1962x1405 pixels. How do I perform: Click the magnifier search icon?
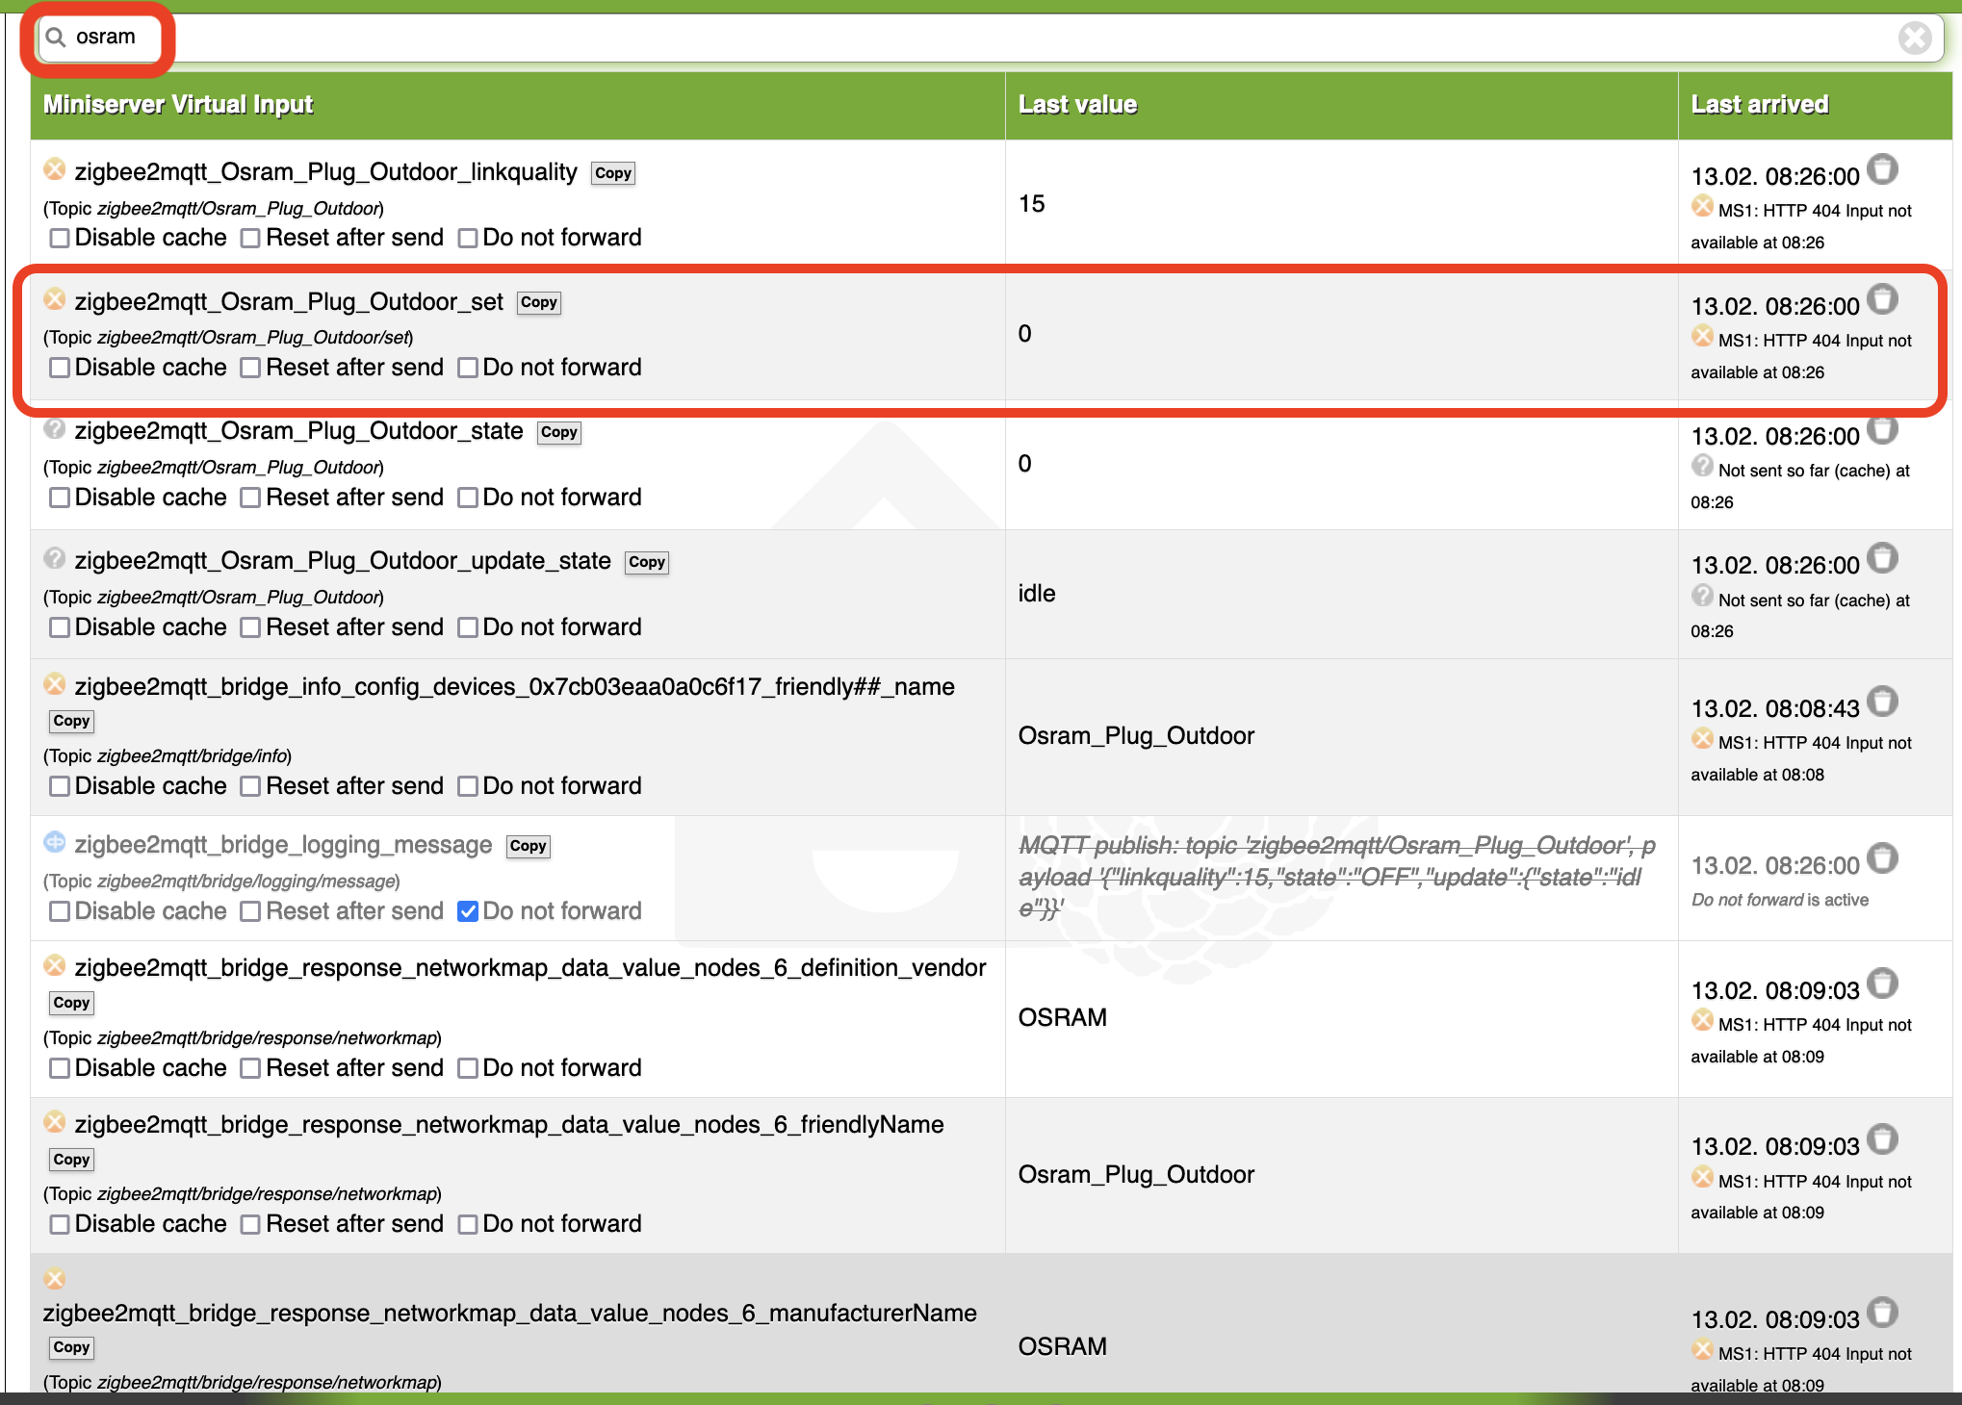(x=56, y=38)
